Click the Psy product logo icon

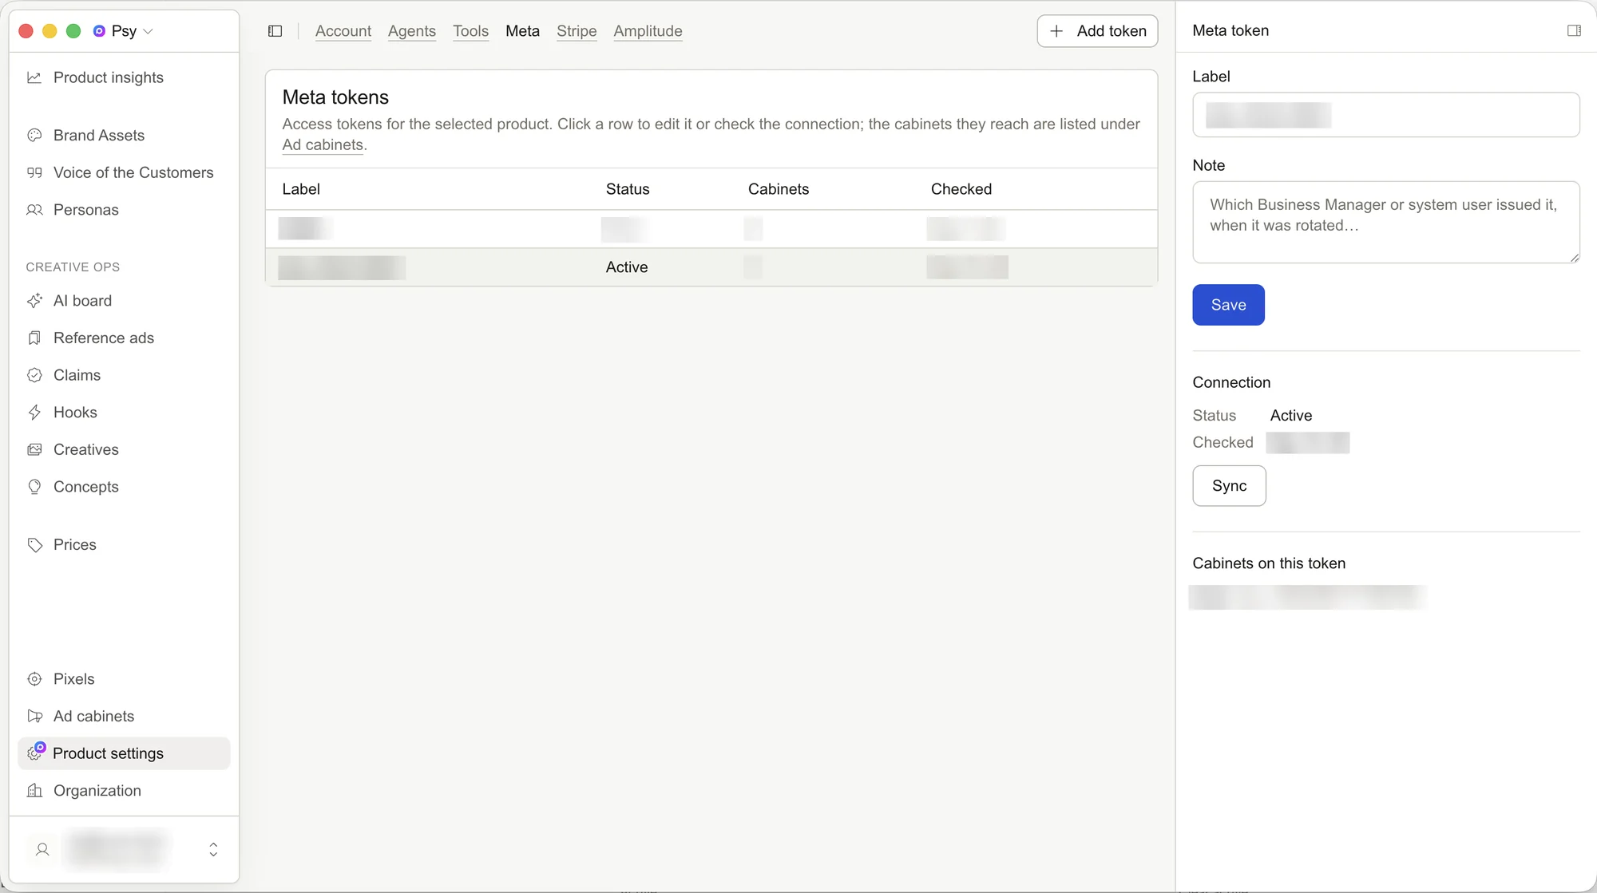coord(99,31)
